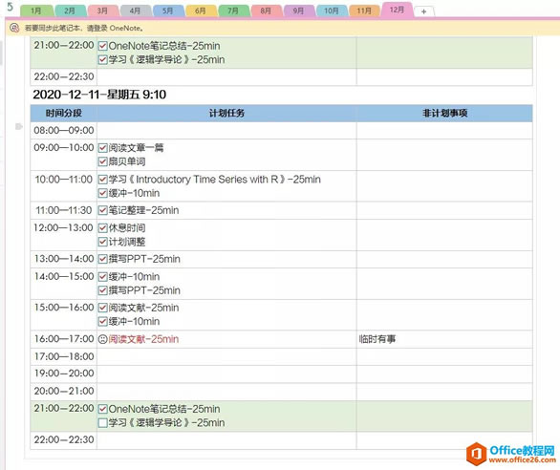560x470 pixels.
Task: Toggle the 计划调整 checkbox
Action: coord(103,242)
